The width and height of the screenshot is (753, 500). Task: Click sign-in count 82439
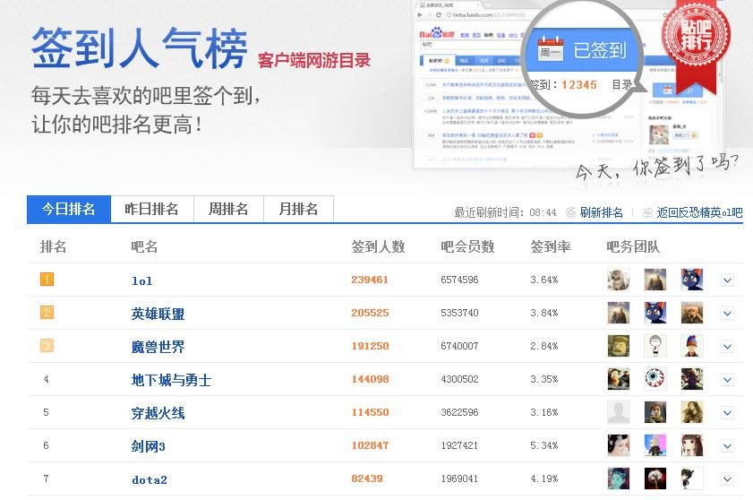click(x=367, y=478)
